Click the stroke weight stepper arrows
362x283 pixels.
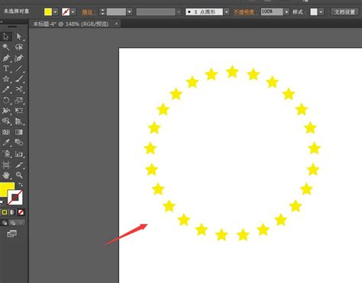pyautogui.click(x=102, y=11)
